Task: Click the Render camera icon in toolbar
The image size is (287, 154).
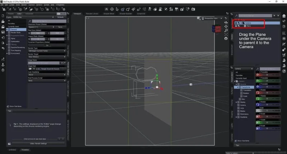Action: [x=193, y=9]
